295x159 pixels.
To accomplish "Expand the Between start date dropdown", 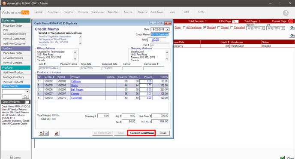I will [263, 28].
